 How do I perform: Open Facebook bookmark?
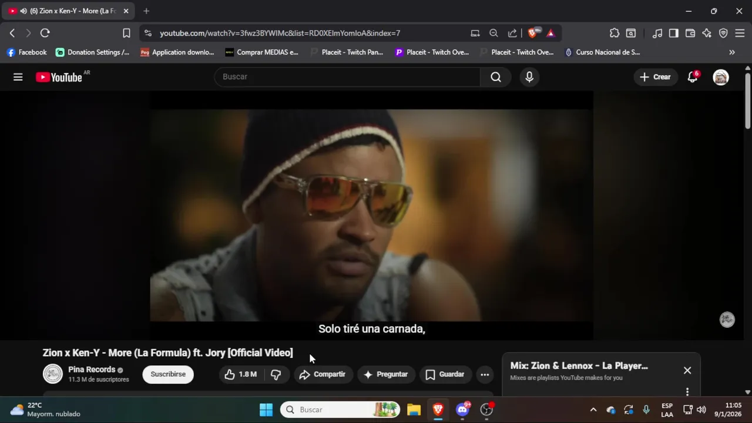click(26, 52)
